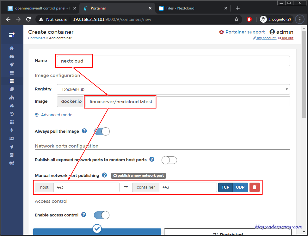Open Volumes via the cubes sidebar icon
Screen dimensions: 308x236
(x=12, y=106)
